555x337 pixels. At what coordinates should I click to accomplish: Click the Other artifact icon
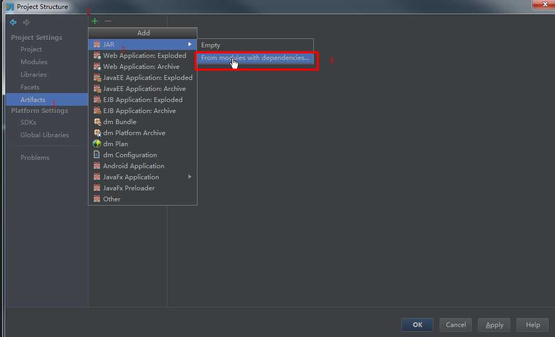97,199
